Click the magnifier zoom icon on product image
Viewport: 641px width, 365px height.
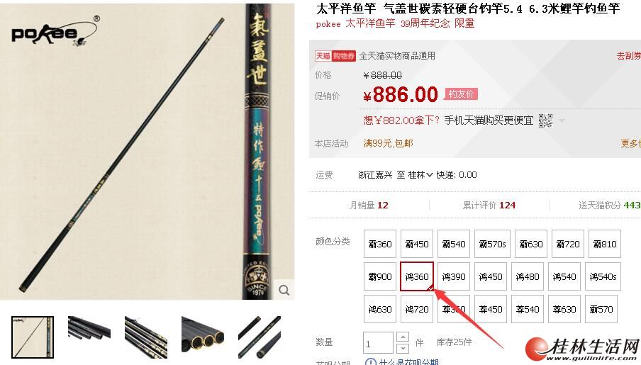[x=284, y=290]
